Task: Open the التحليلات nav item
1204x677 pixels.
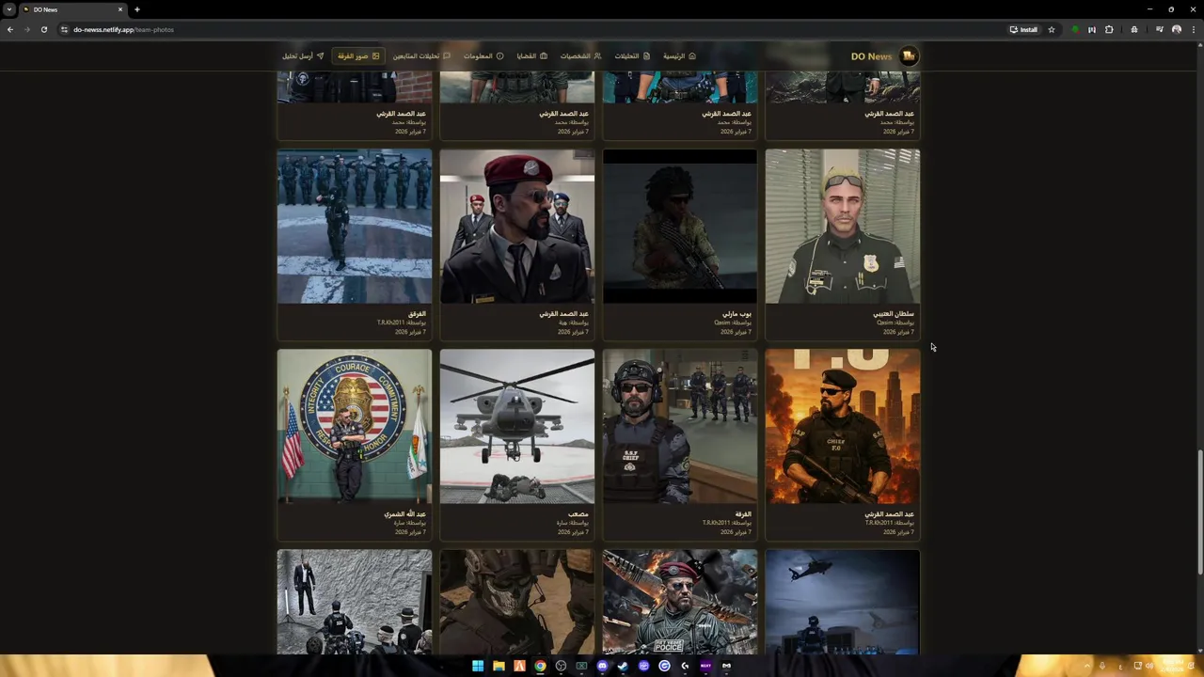Action: pyautogui.click(x=632, y=56)
